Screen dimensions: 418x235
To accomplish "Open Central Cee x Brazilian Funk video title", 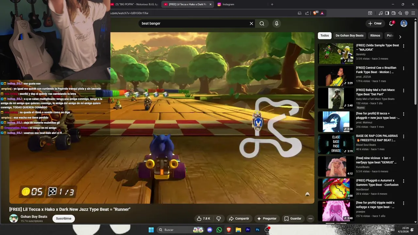I will tap(376, 70).
